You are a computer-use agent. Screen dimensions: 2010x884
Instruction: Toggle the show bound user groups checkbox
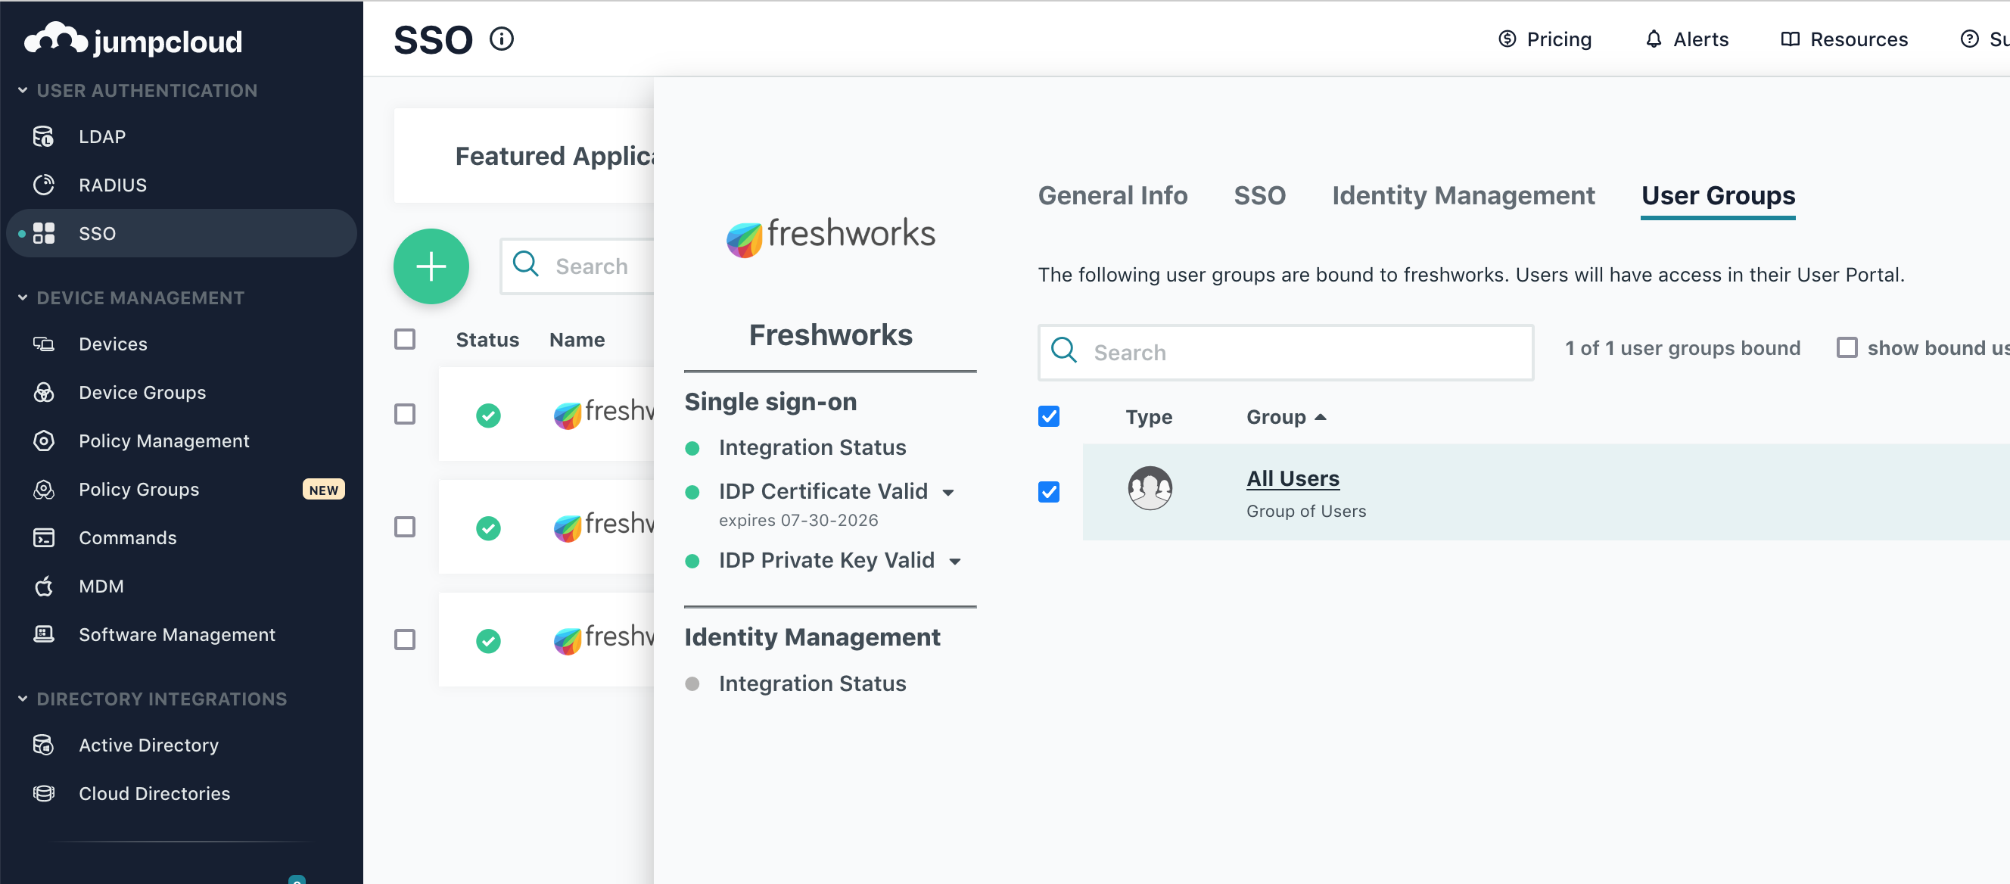pyautogui.click(x=1846, y=348)
